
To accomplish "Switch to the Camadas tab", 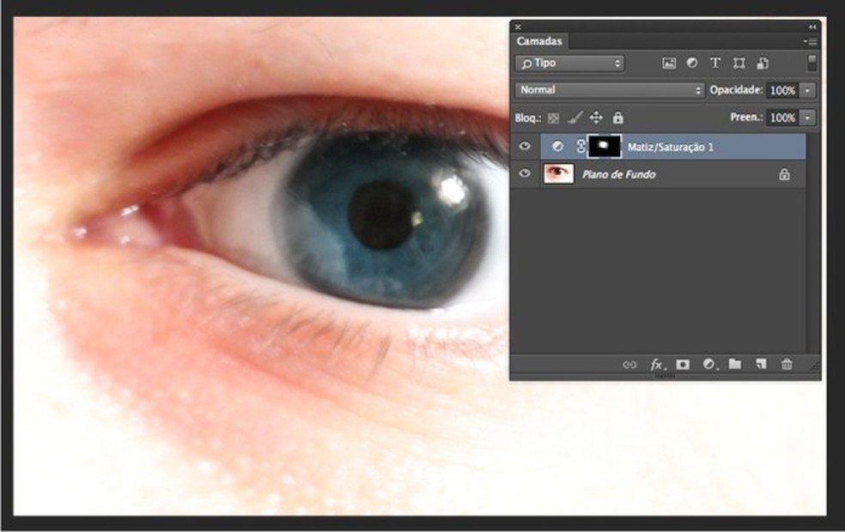I will [539, 41].
